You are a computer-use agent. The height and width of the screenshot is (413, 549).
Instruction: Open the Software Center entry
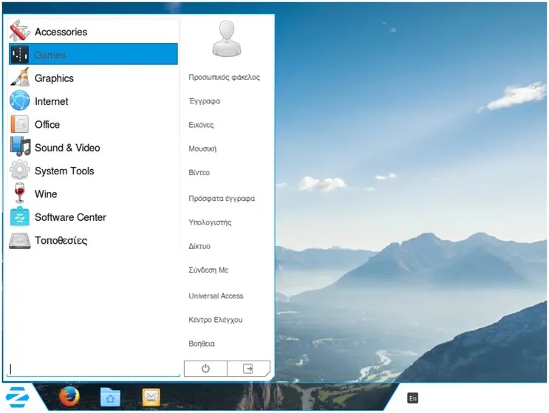tap(93, 217)
